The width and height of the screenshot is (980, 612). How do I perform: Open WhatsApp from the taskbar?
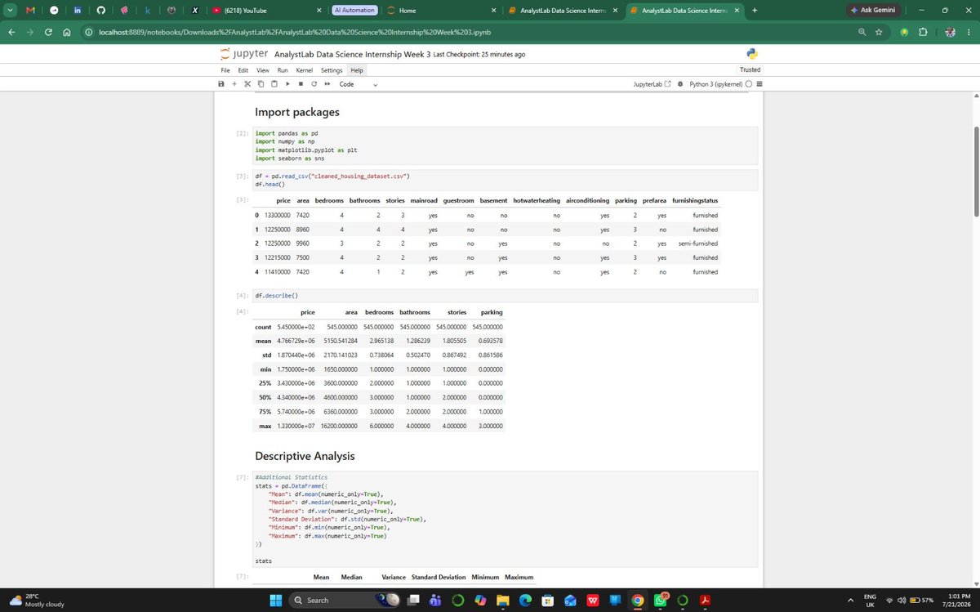coord(660,601)
